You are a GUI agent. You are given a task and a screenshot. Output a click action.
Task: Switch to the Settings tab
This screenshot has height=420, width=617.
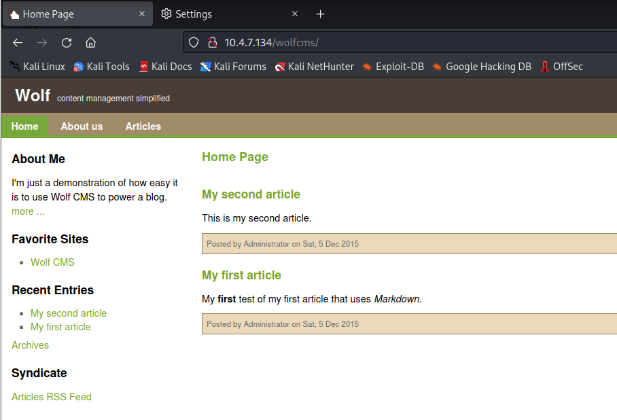tap(230, 14)
